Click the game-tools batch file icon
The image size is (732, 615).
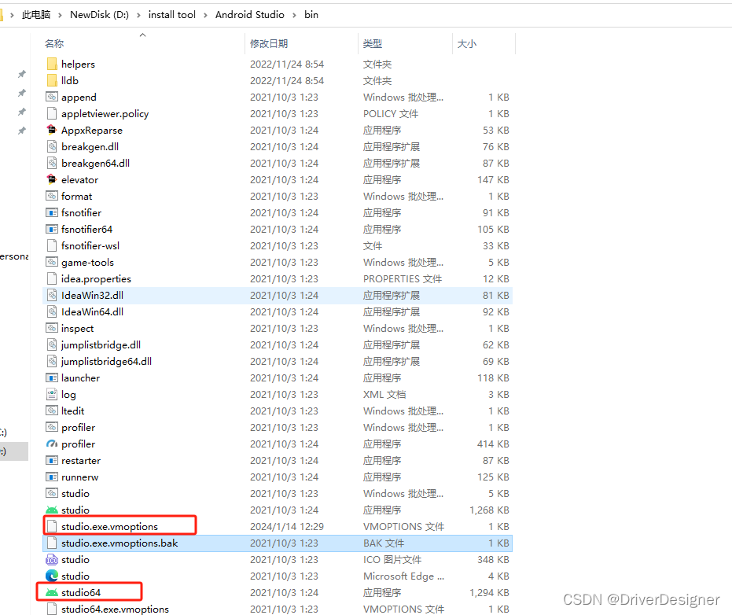52,262
